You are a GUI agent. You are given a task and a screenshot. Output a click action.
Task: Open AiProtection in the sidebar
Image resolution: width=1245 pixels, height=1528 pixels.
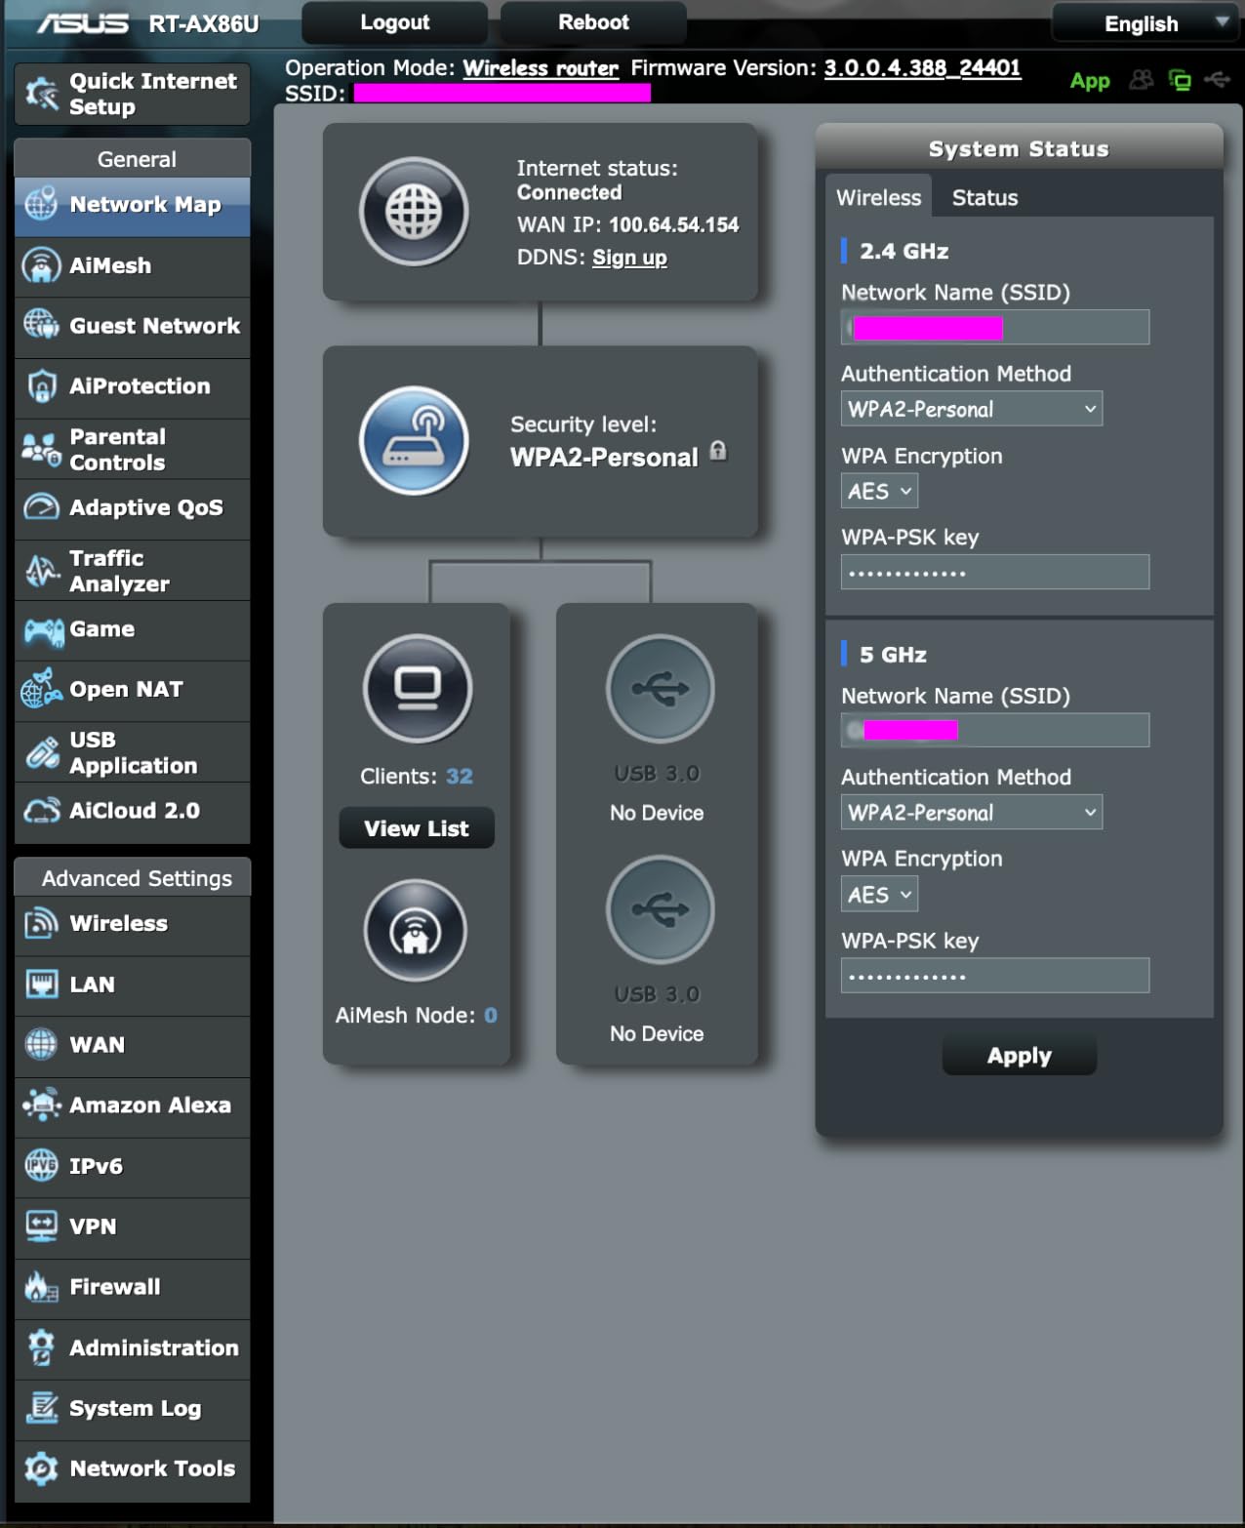click(x=133, y=387)
